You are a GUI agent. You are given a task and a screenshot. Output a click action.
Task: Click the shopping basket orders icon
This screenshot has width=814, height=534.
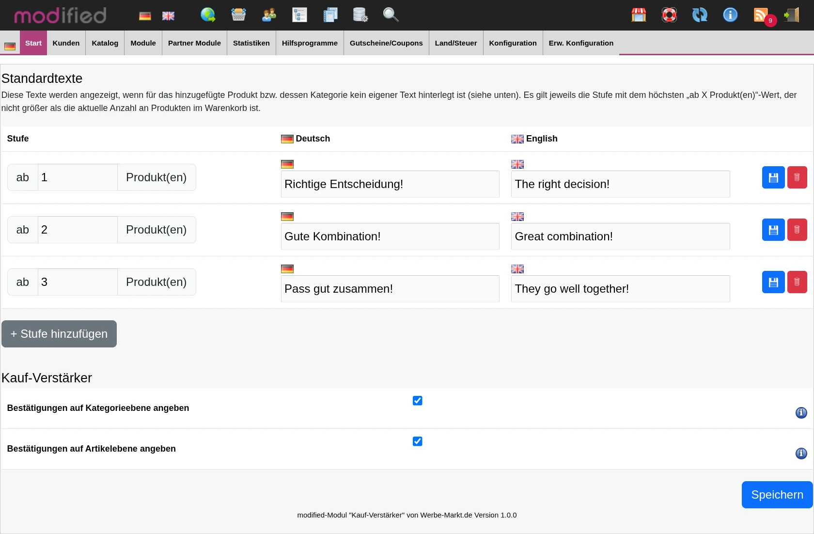click(x=238, y=15)
